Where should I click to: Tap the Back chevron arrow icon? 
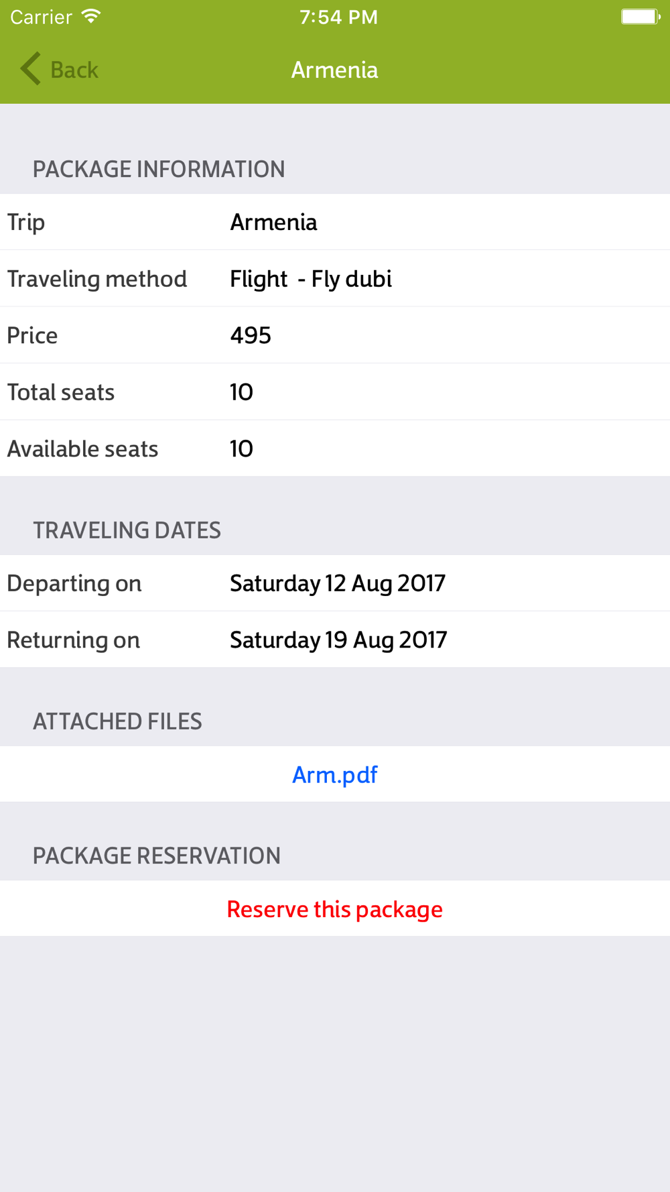pyautogui.click(x=30, y=69)
